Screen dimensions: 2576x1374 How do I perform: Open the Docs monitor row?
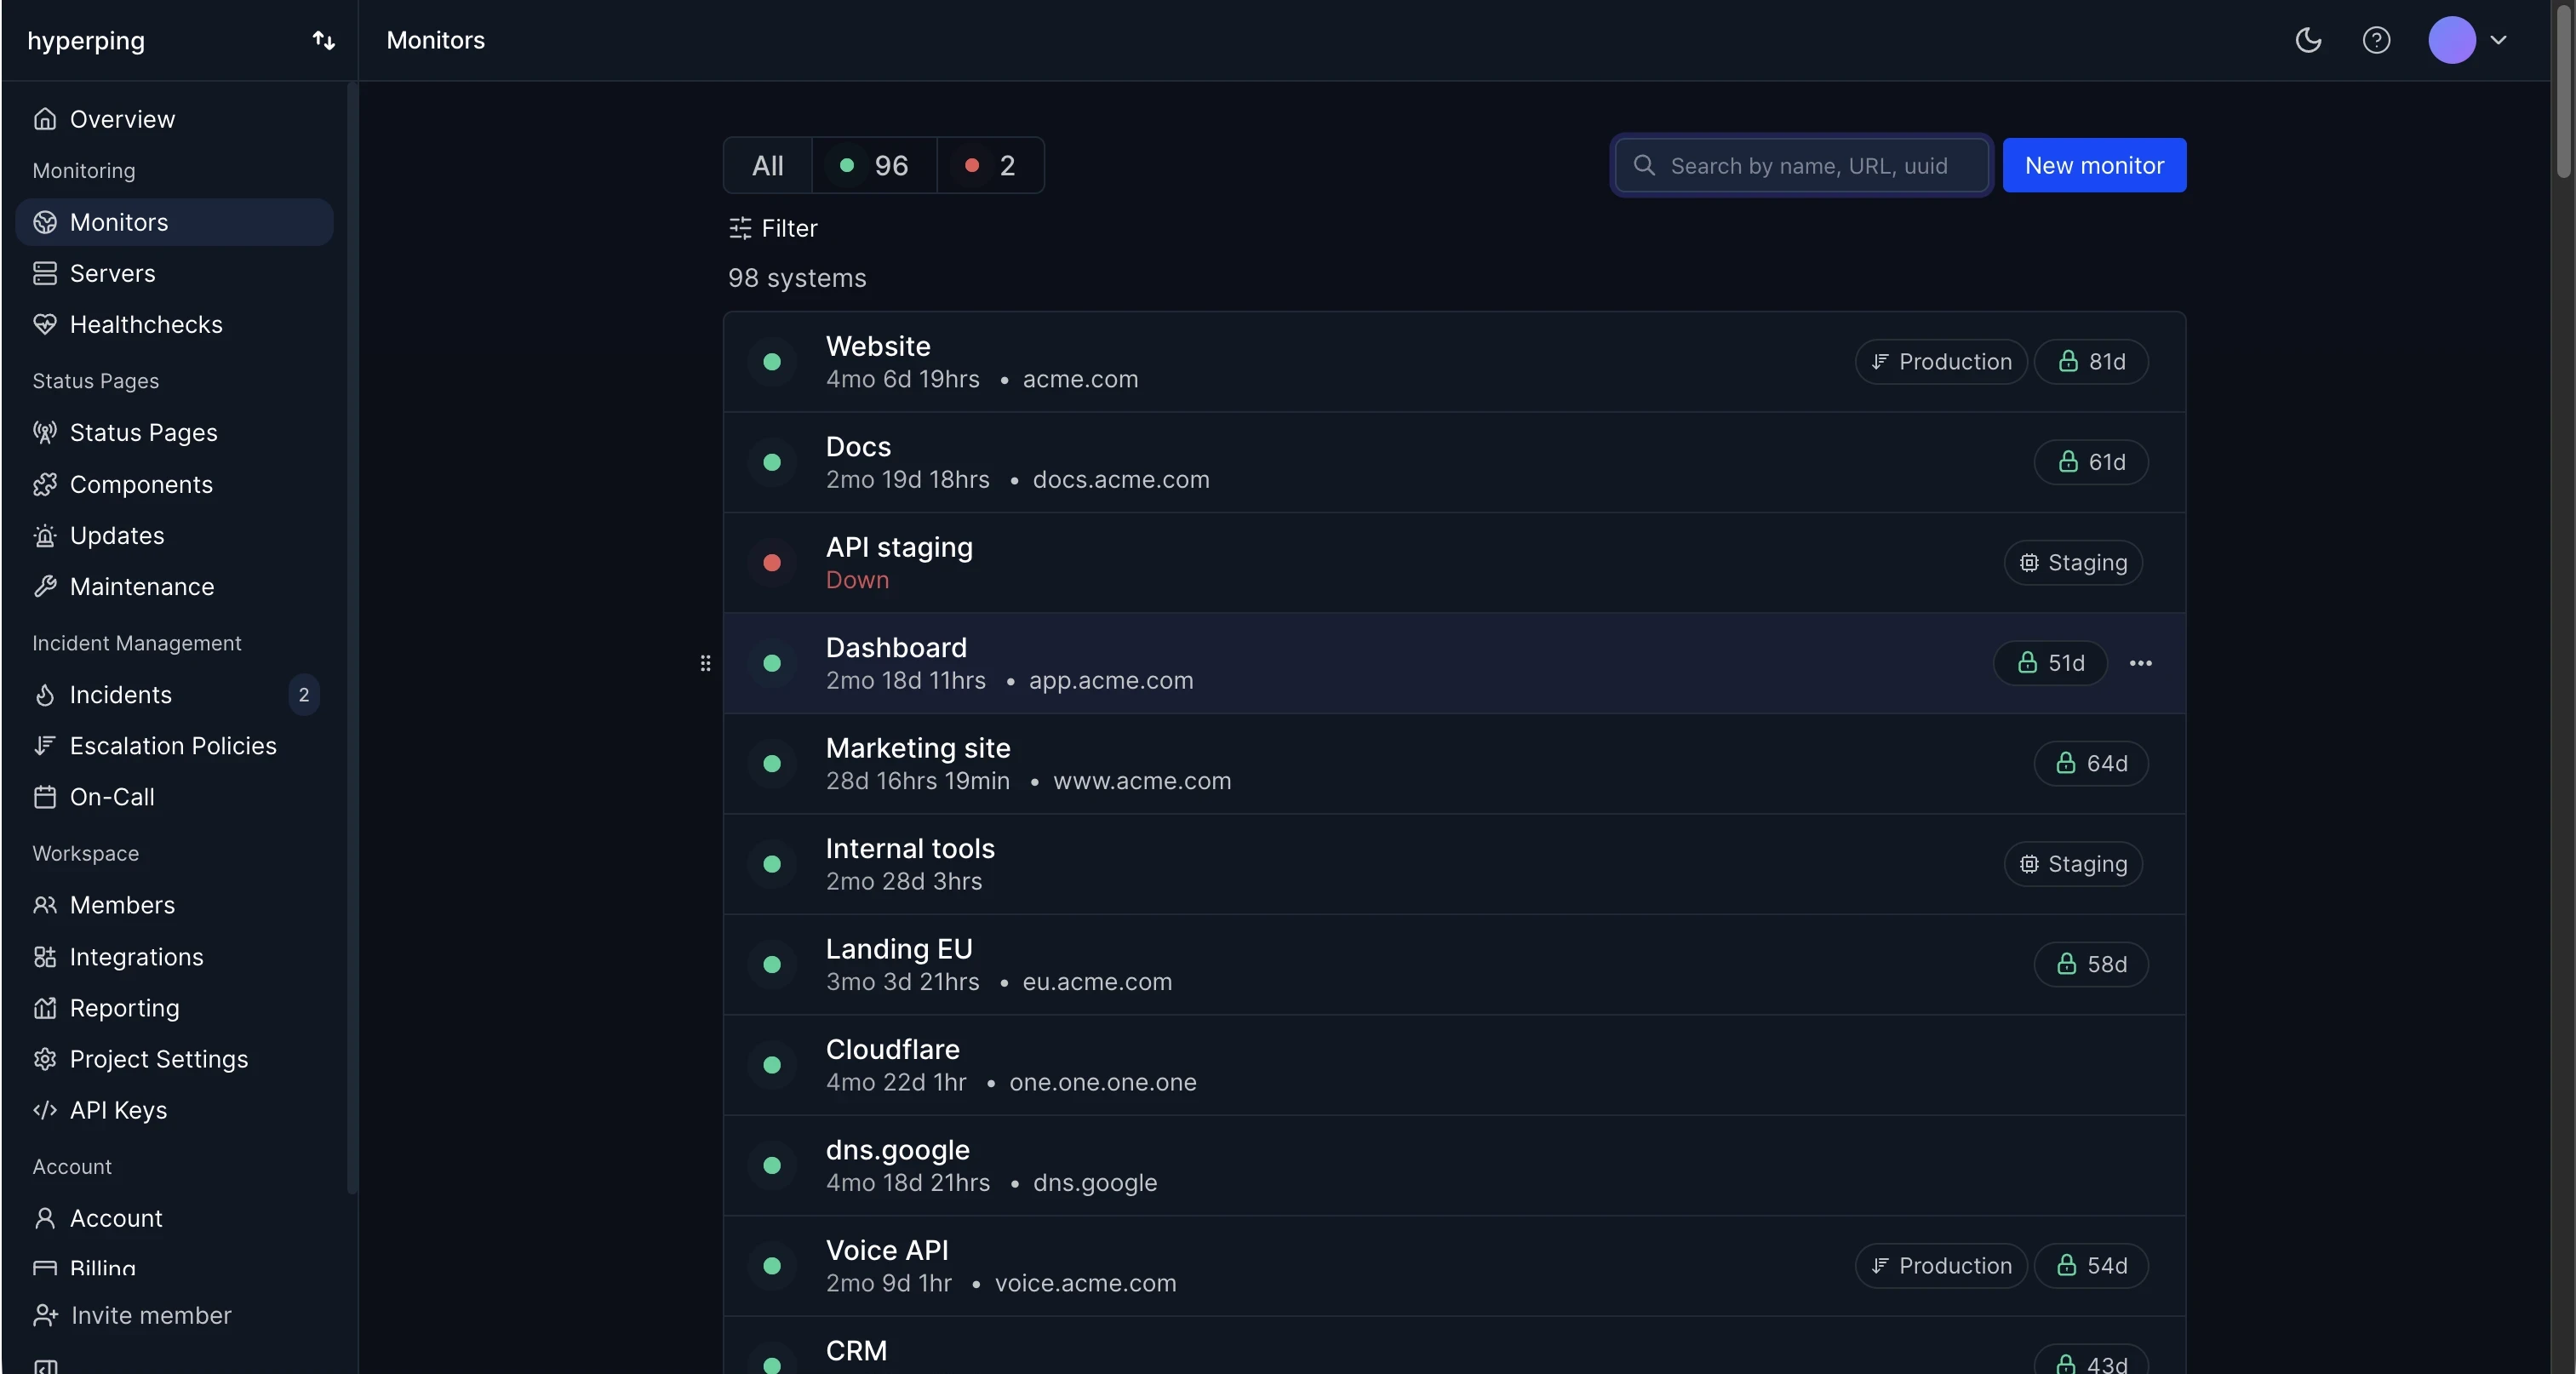click(1454, 462)
